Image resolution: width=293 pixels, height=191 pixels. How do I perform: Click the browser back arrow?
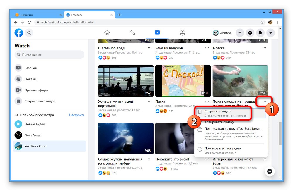(x=16, y=23)
